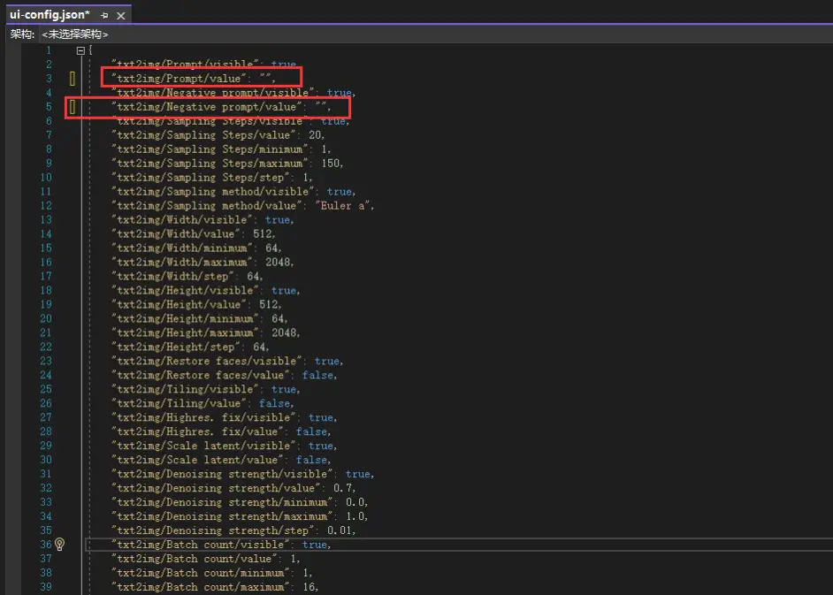833x595 pixels.
Task: Click the "txt2img/Width/minimum" key
Action: pos(181,248)
